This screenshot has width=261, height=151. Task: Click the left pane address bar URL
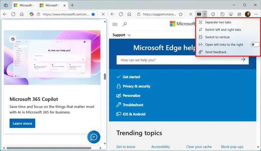point(66,14)
